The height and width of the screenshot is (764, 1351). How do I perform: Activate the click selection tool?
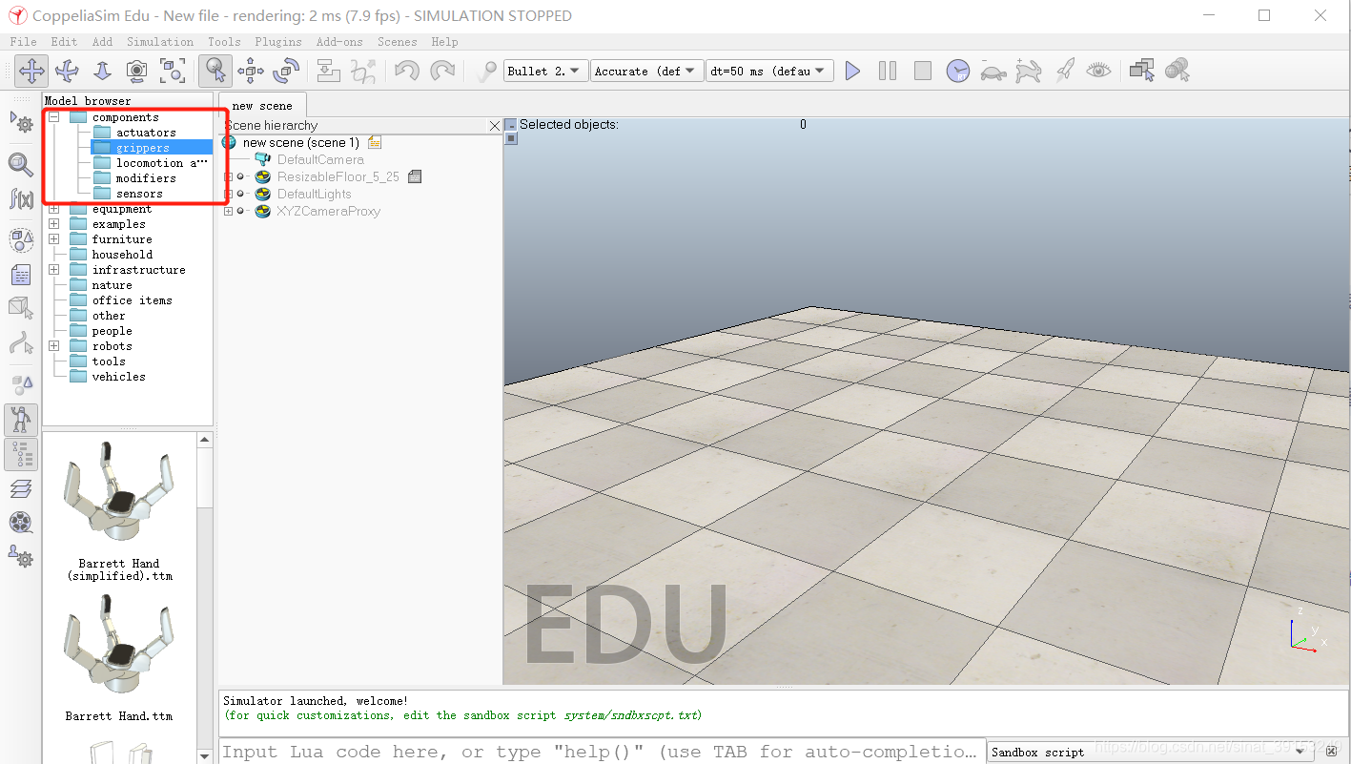215,71
